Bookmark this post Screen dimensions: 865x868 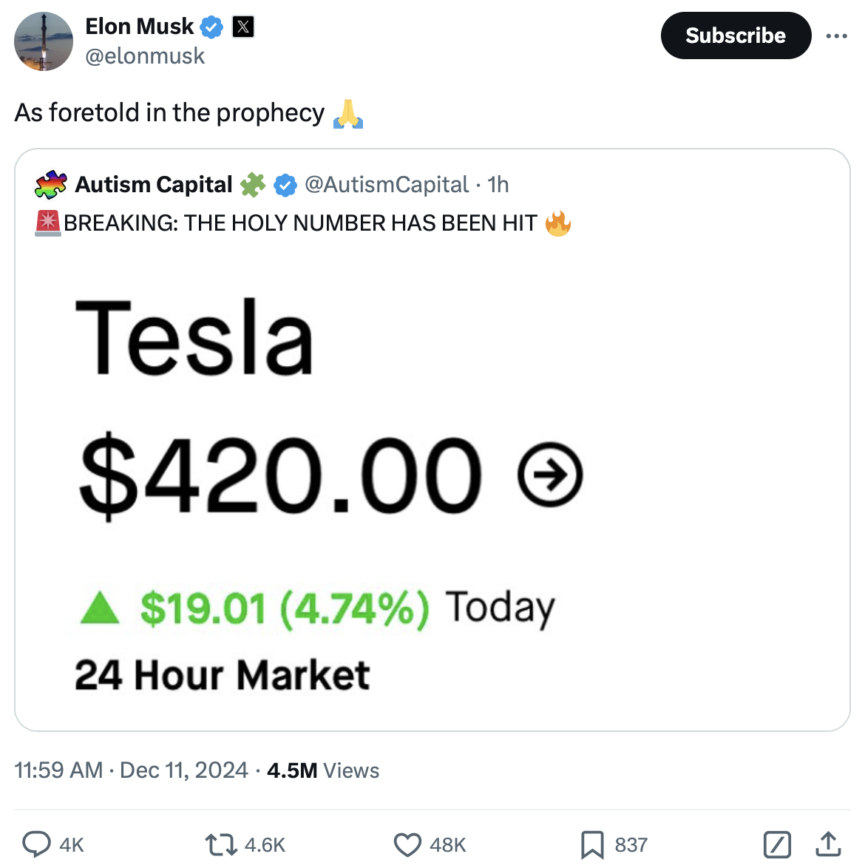[x=592, y=844]
